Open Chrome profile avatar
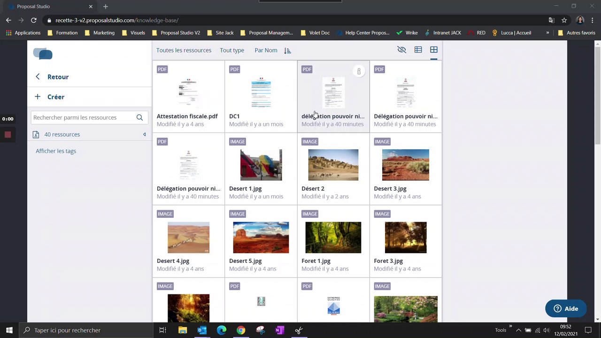The image size is (601, 338). pyautogui.click(x=580, y=20)
